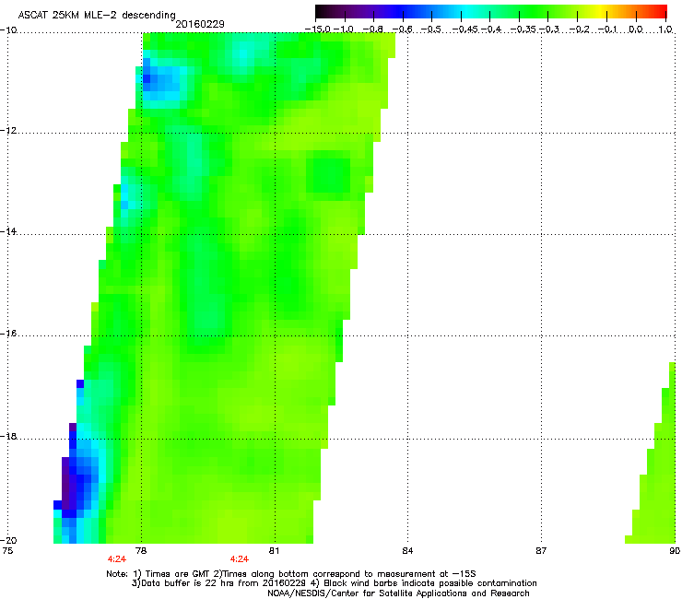Click the -16 latitude axis label
The width and height of the screenshot is (682, 599).
[x=8, y=334]
